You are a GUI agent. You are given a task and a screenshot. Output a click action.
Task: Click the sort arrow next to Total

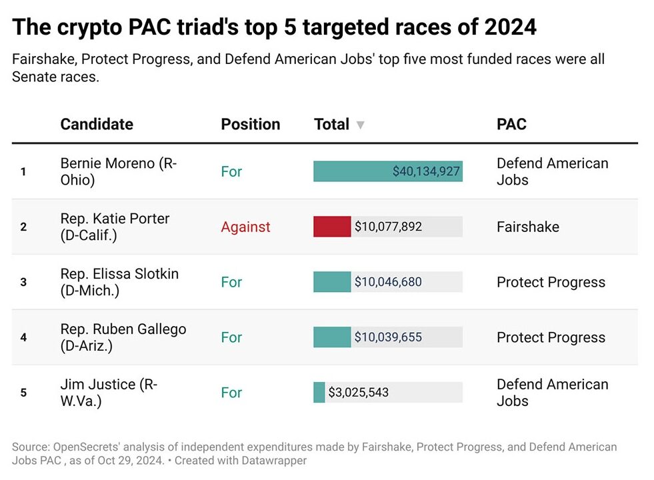pyautogui.click(x=361, y=125)
